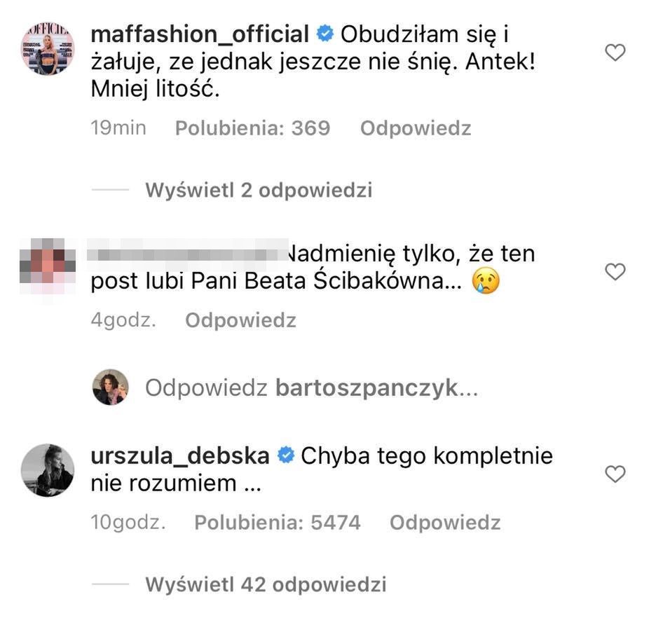Click verified badge next to maffashion_official

click(x=324, y=34)
